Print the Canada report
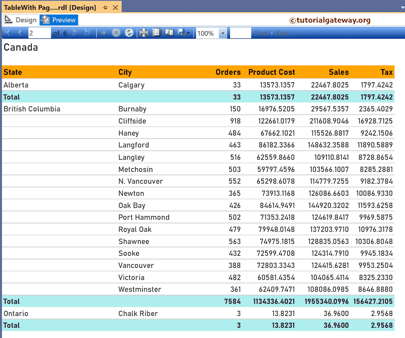405x338 pixels. click(x=143, y=32)
